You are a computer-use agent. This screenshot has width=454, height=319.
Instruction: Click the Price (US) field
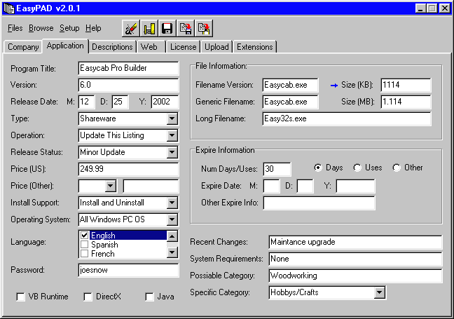(x=128, y=169)
